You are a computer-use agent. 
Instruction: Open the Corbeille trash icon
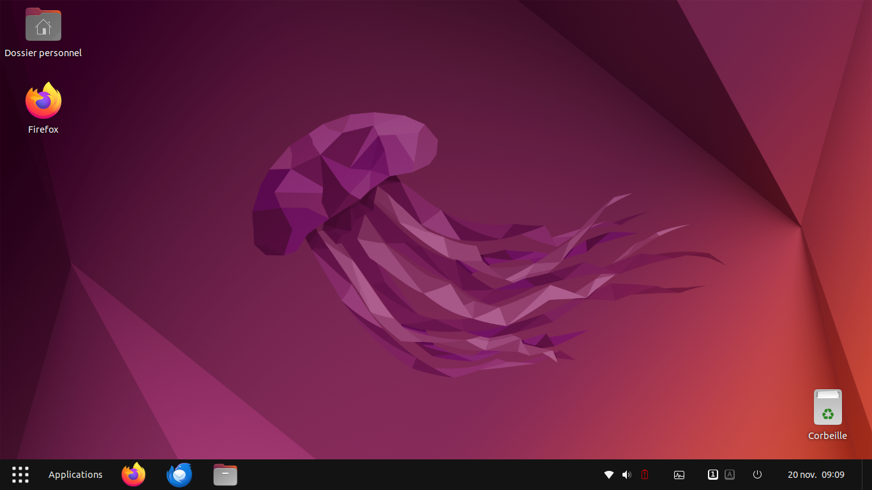pos(827,407)
